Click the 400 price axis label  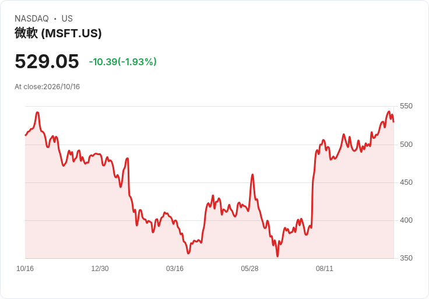(x=406, y=220)
